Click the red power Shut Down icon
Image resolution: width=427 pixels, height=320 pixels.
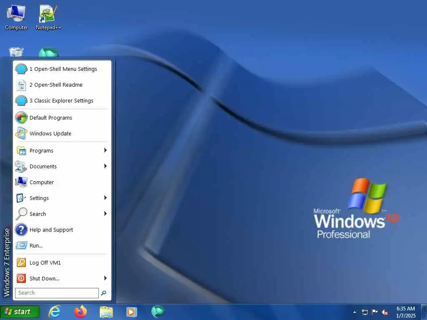(21, 278)
